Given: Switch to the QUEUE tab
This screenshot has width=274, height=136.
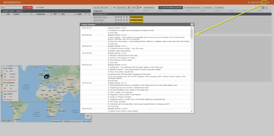Looking at the screenshot, I should [x=19, y=11].
